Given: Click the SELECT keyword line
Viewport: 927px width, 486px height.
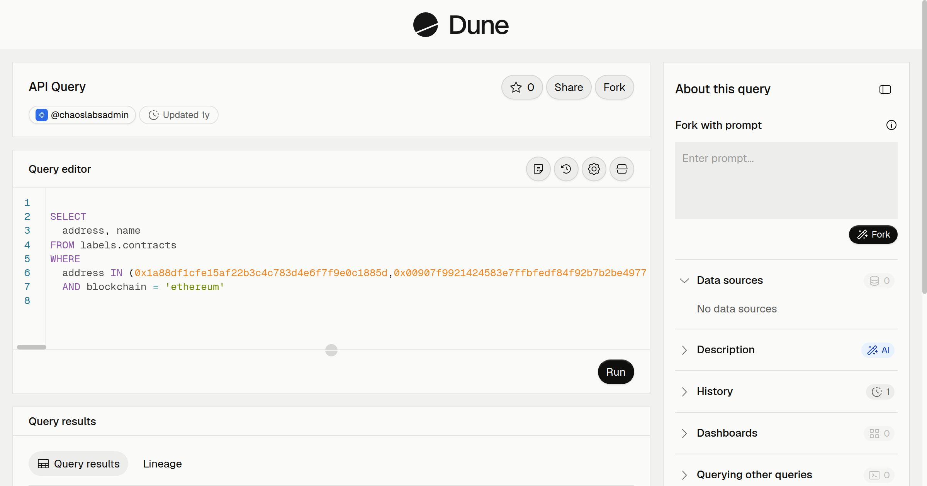Looking at the screenshot, I should pyautogui.click(x=68, y=217).
